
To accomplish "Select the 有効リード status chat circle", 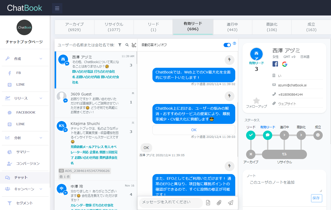I will click(268, 135).
